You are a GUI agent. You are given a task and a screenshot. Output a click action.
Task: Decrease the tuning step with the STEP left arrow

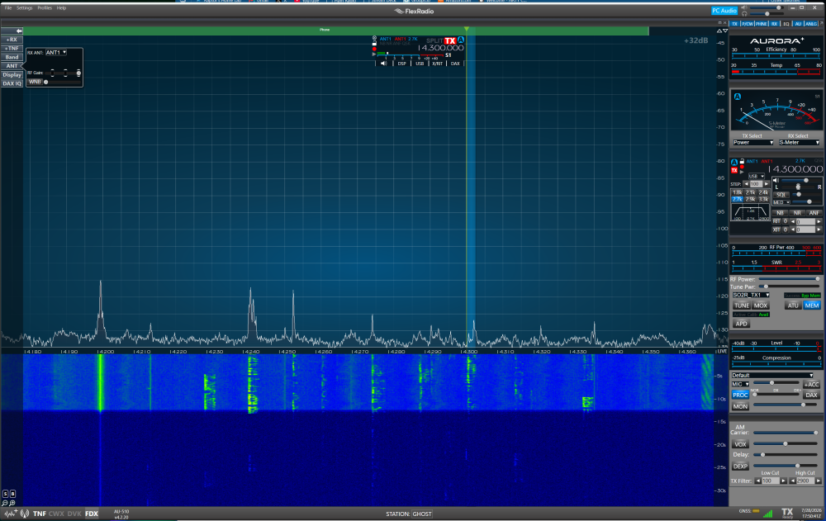click(x=746, y=184)
